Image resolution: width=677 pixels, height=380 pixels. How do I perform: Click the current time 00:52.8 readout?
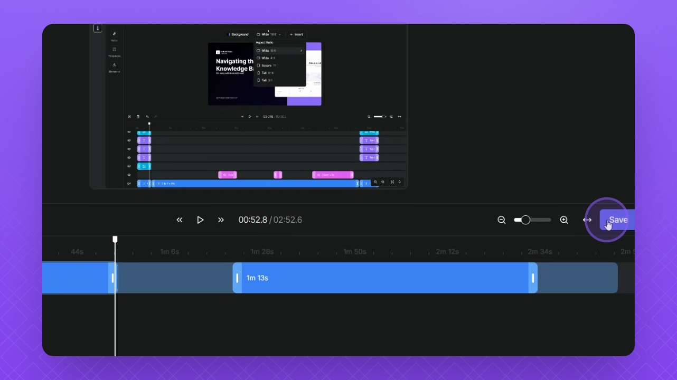pyautogui.click(x=252, y=220)
